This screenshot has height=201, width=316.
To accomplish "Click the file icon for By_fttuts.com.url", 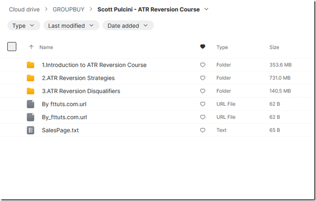I will 30,117.
